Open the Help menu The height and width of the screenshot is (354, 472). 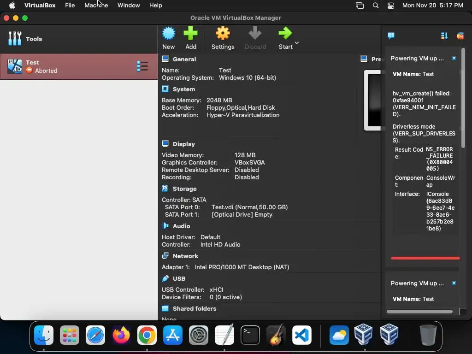[156, 5]
